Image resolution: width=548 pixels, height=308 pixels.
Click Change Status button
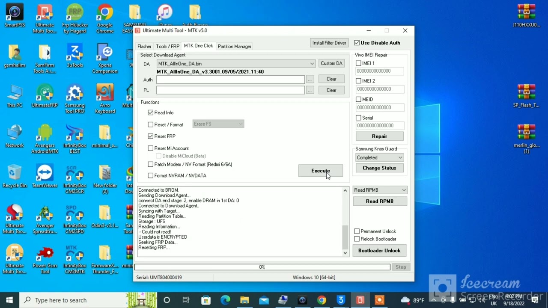pos(379,168)
